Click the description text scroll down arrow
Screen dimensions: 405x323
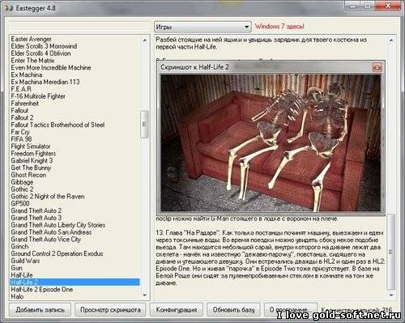tap(391, 295)
